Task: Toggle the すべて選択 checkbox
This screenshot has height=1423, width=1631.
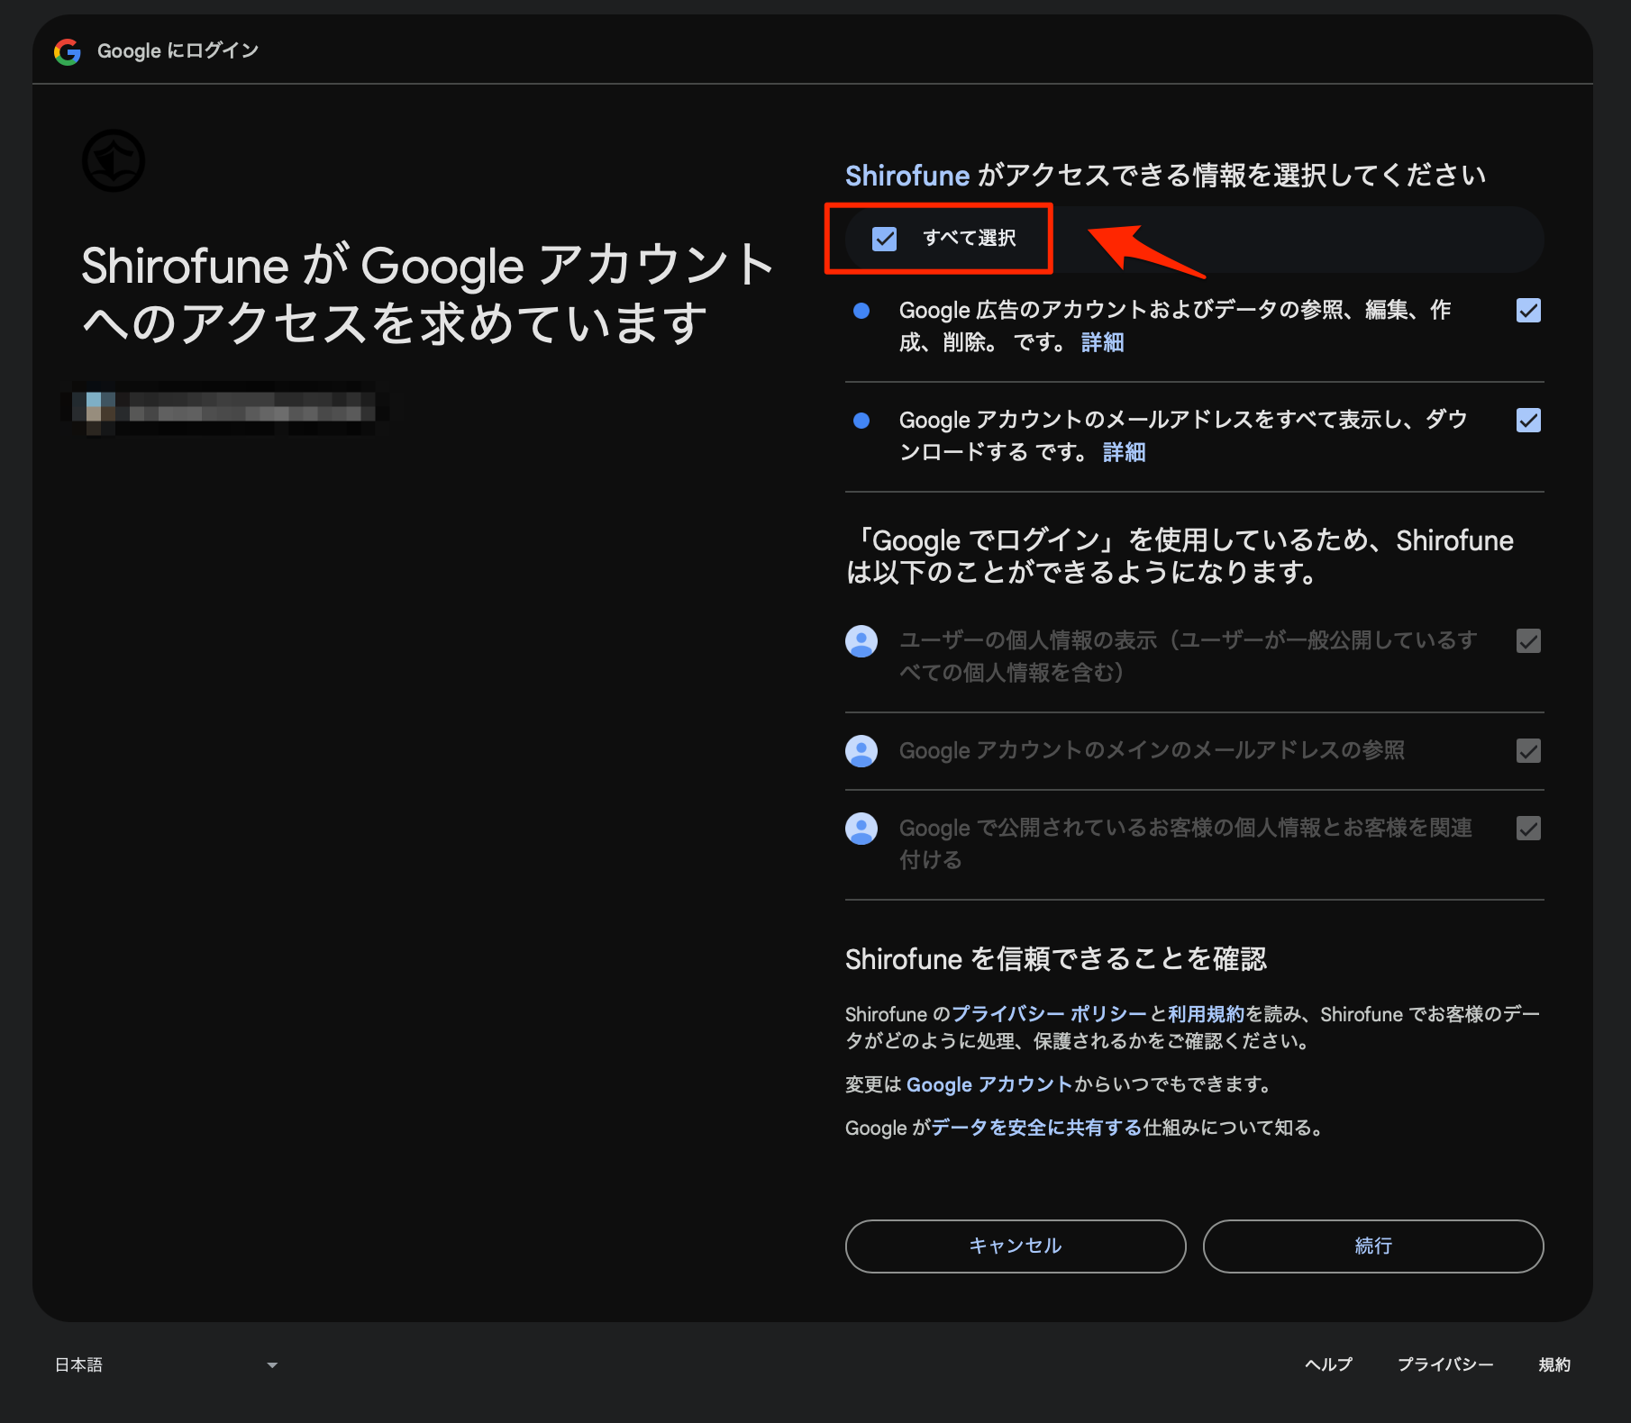Action: [x=885, y=239]
